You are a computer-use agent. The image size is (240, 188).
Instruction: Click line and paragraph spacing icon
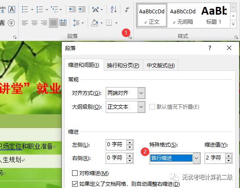point(76,23)
